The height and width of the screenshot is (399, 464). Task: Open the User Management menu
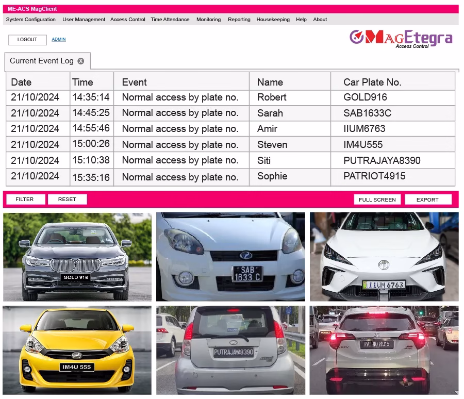click(84, 20)
